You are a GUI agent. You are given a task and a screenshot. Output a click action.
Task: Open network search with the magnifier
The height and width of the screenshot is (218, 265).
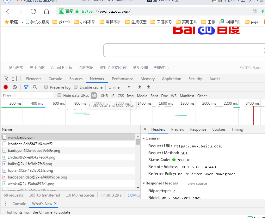click(35, 87)
